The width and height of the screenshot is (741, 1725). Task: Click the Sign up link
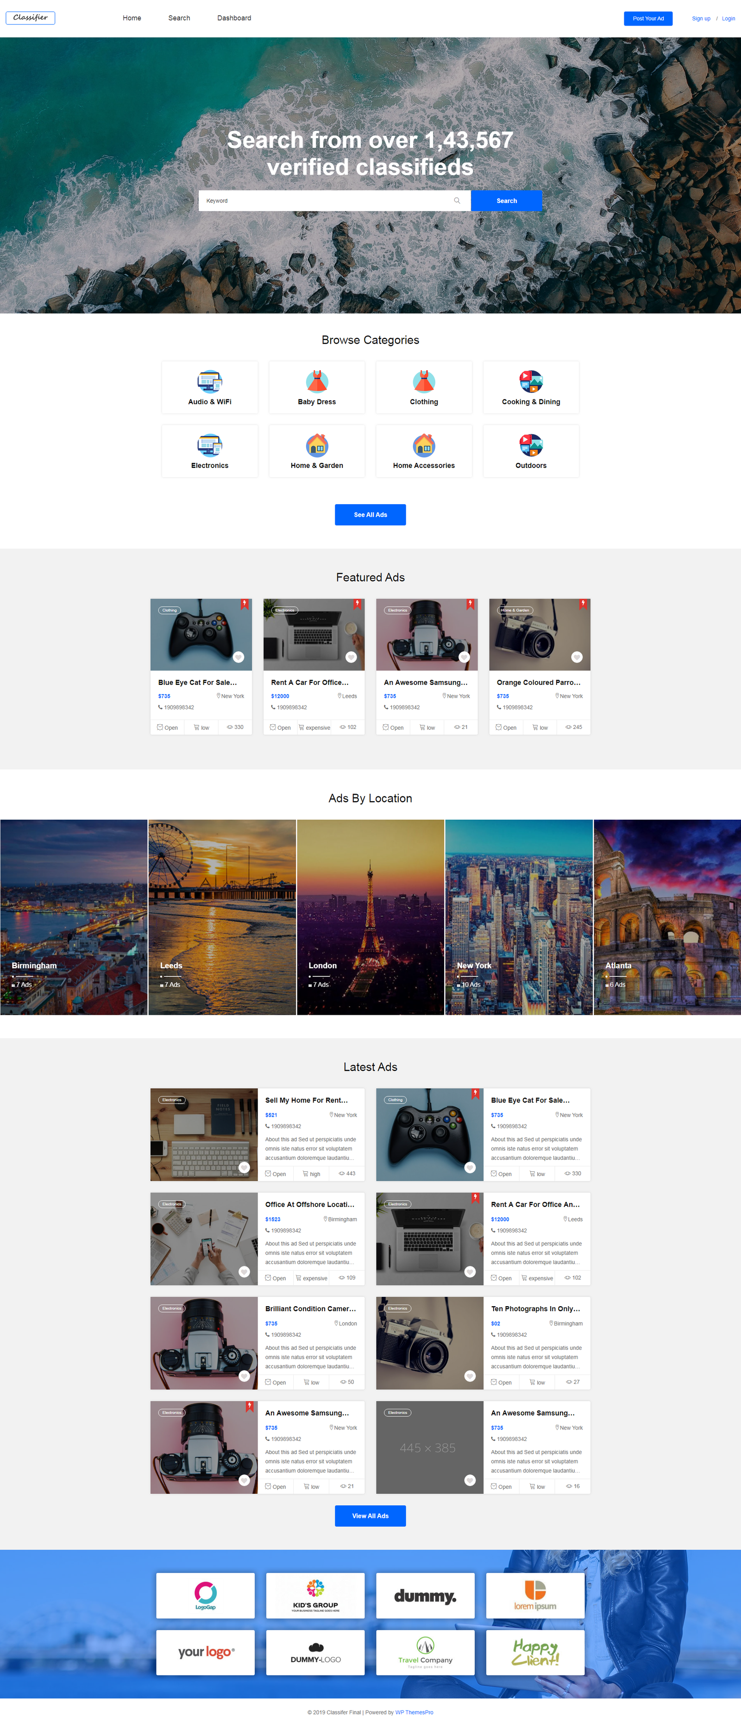click(701, 19)
